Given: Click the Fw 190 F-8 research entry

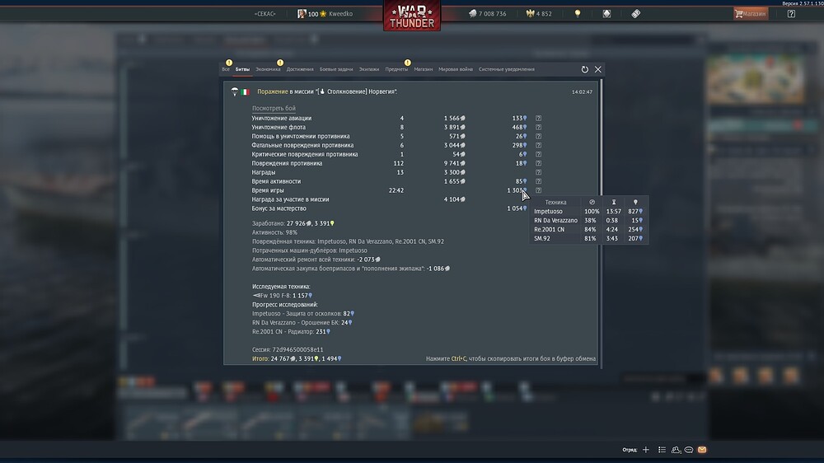Looking at the screenshot, I should tap(282, 296).
